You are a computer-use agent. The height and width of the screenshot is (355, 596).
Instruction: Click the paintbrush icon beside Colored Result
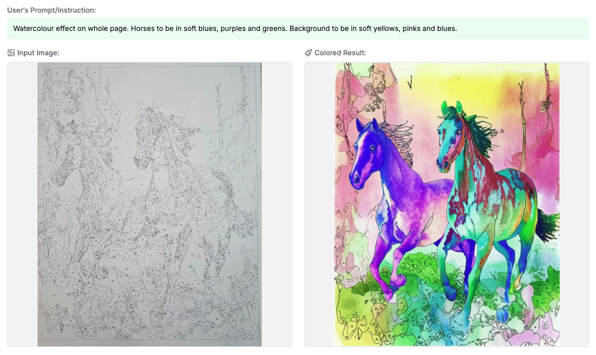(308, 53)
